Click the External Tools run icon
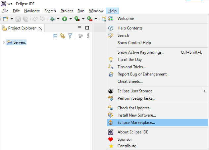The height and width of the screenshot is (150, 209). [x=90, y=19]
